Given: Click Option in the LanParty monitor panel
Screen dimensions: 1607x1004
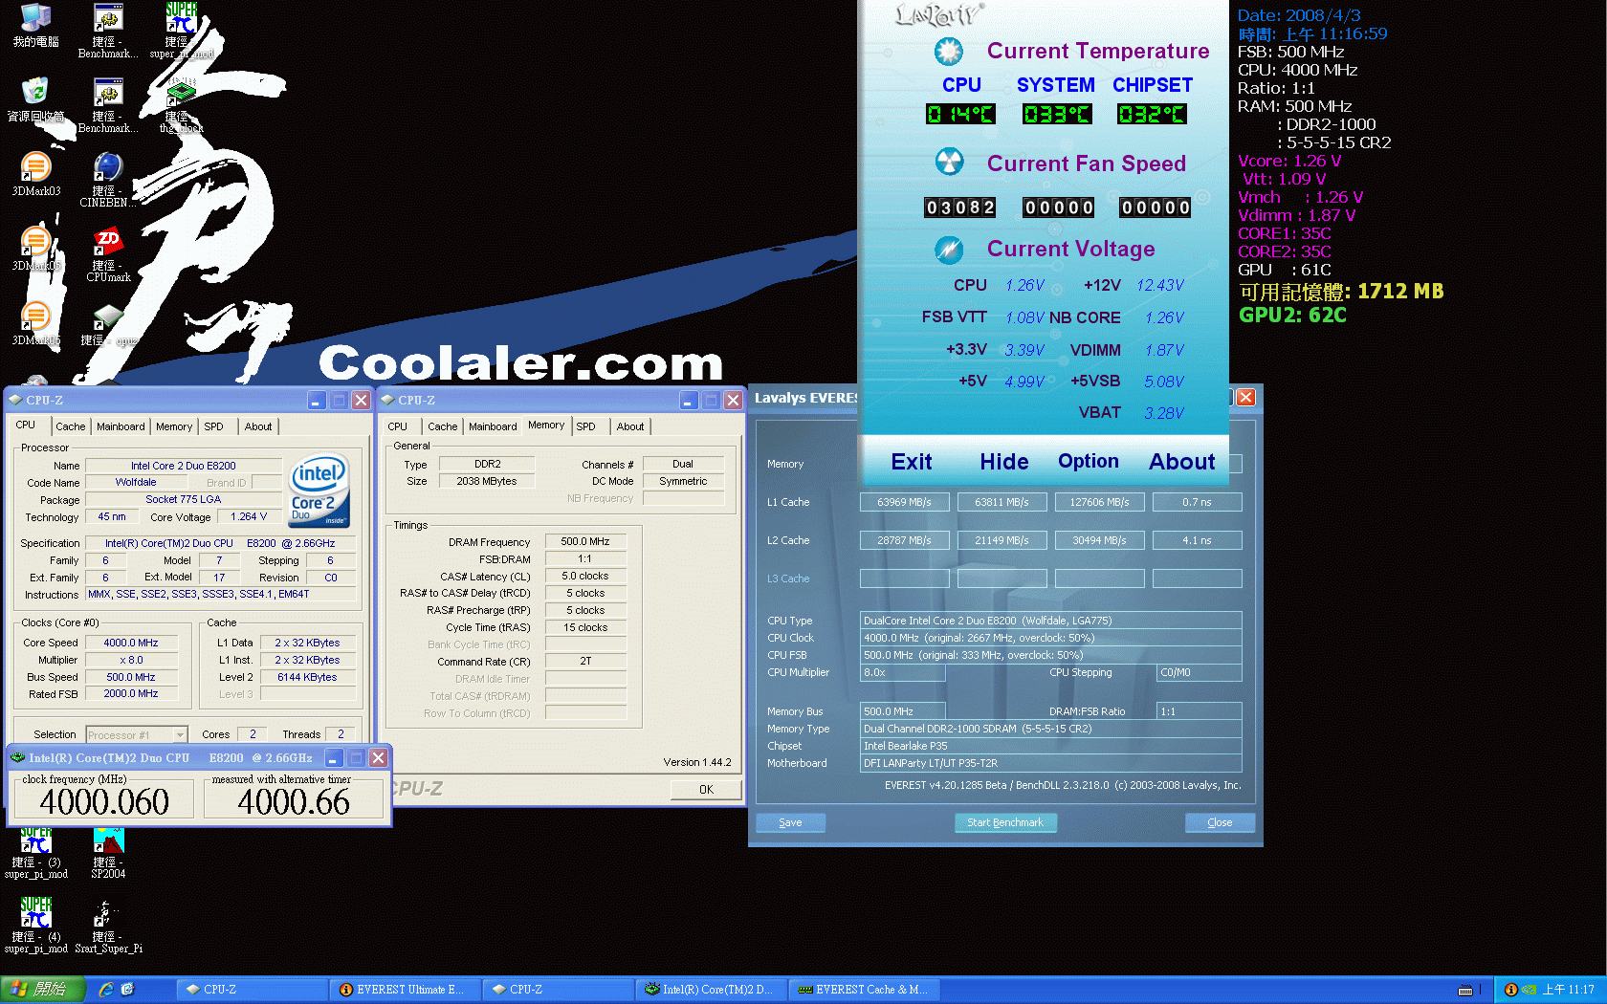Looking at the screenshot, I should [x=1089, y=461].
